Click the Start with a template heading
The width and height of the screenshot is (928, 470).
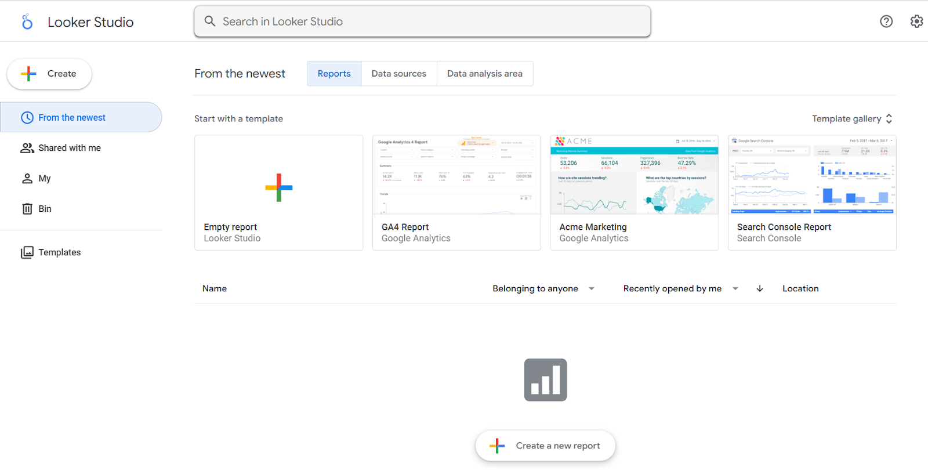tap(238, 118)
